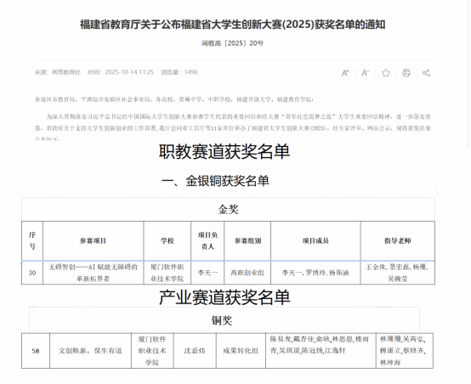Viewport: 471px width, 384px height.
Task: Select row number 58 cell
Action: (x=36, y=351)
